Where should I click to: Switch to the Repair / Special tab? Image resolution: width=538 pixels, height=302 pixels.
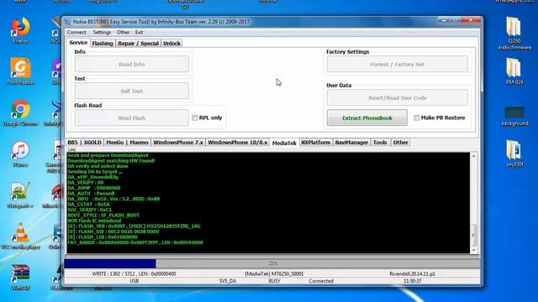138,44
